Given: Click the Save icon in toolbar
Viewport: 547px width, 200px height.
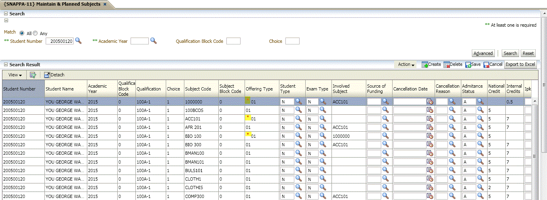Looking at the screenshot, I should pyautogui.click(x=473, y=64).
